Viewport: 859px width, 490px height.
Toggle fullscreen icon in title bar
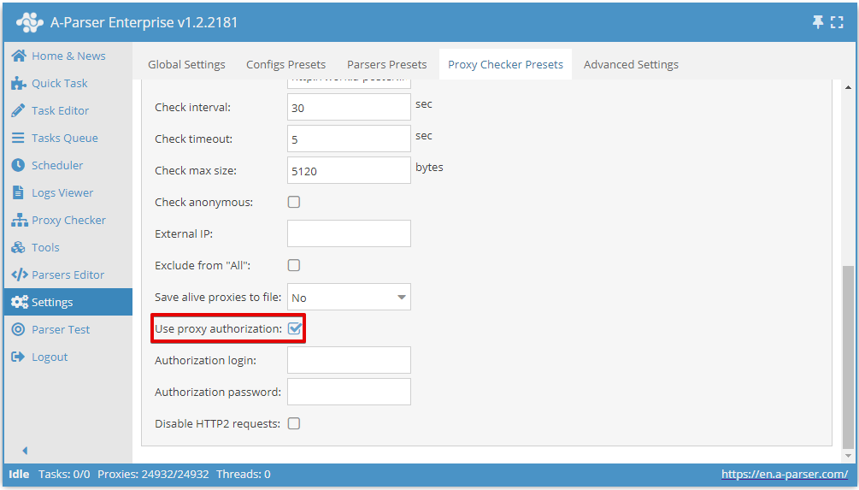point(838,23)
